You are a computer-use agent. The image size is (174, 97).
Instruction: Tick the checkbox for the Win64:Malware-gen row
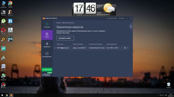coord(55,48)
